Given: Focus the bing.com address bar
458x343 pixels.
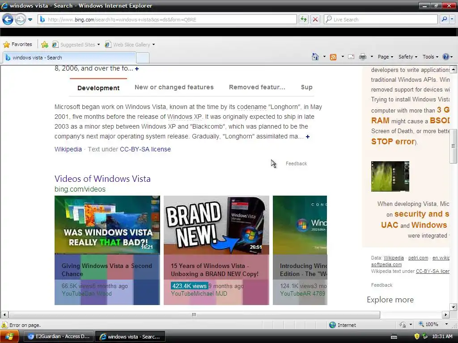Looking at the screenshot, I should point(167,20).
